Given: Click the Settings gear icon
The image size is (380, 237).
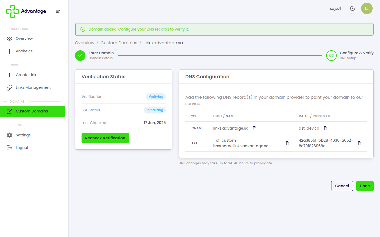Looking at the screenshot, I should [x=9, y=135].
